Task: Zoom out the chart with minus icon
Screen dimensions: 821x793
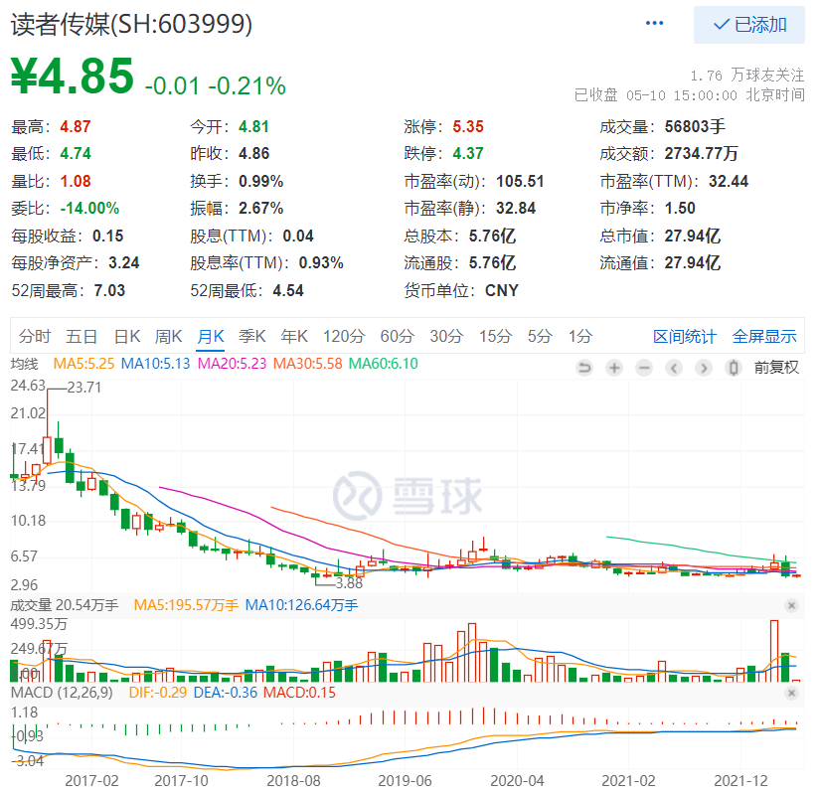Action: [x=644, y=368]
